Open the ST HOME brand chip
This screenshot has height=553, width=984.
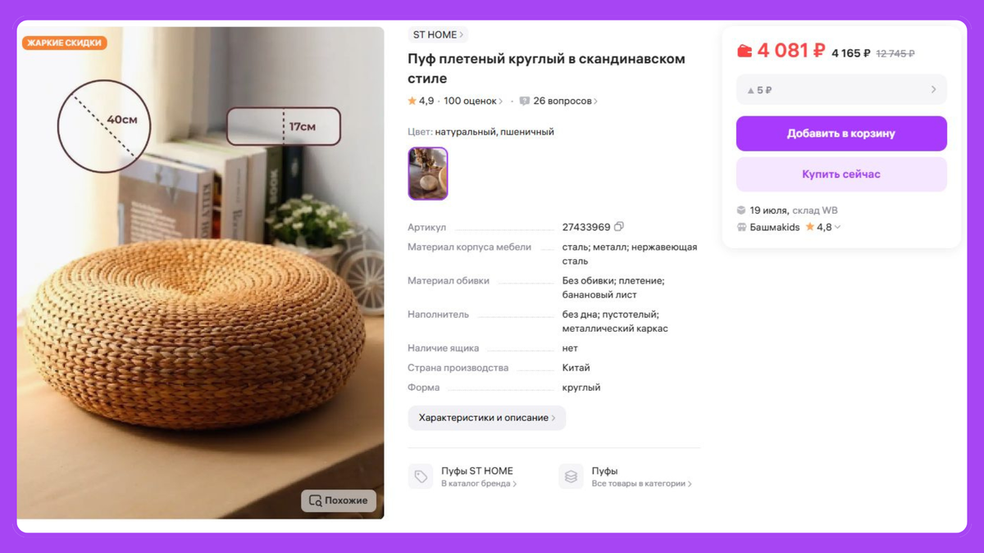438,34
